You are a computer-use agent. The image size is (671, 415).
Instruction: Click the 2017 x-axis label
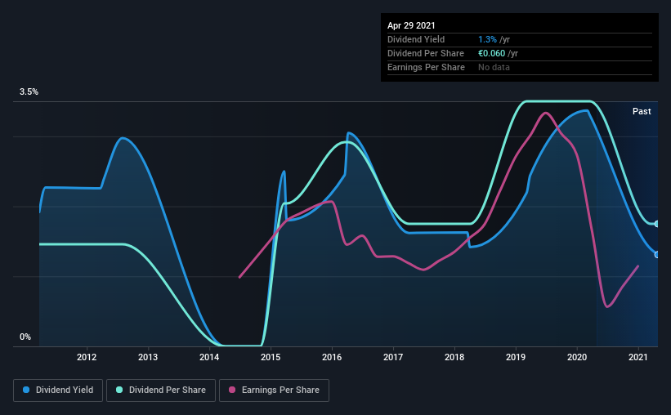[393, 357]
